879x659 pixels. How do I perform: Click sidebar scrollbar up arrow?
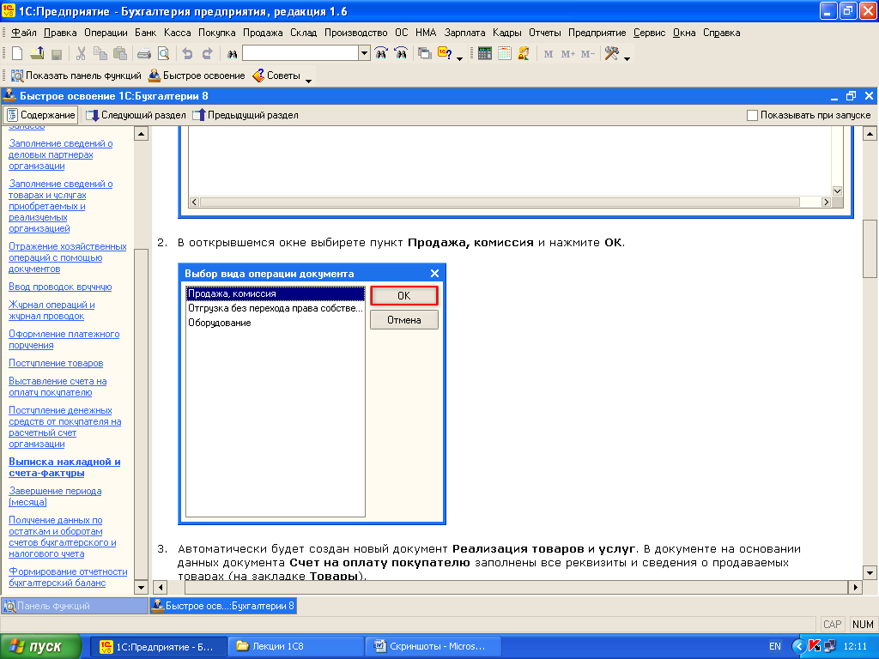[x=142, y=133]
